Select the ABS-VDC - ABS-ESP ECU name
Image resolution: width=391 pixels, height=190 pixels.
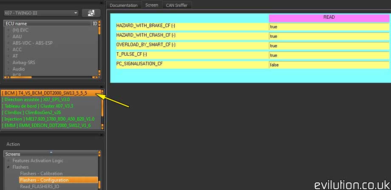[x=32, y=43]
